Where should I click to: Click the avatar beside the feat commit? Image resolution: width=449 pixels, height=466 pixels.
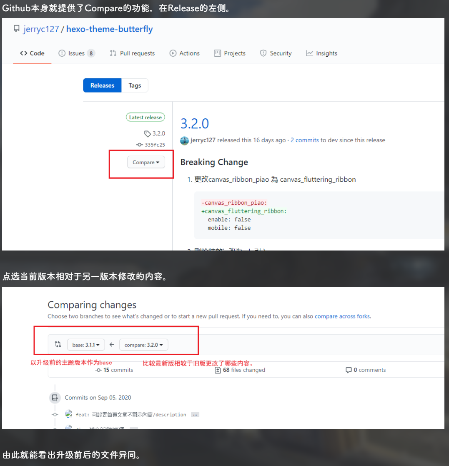(69, 414)
